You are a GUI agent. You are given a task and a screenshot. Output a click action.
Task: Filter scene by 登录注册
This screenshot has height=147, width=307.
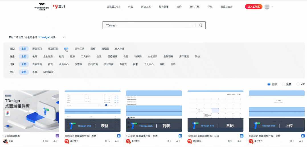click(37, 64)
